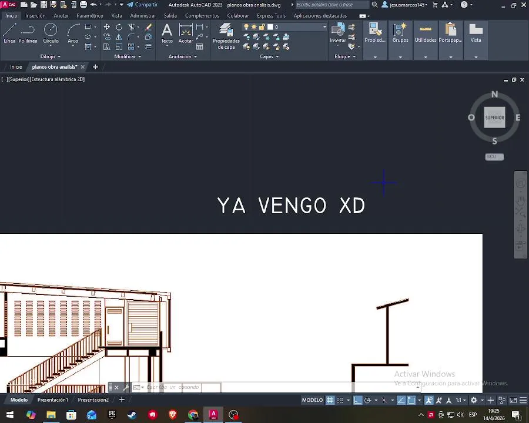Expand the Dibujo panel
Image resolution: width=529 pixels, height=423 pixels.
[x=51, y=56]
